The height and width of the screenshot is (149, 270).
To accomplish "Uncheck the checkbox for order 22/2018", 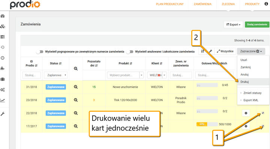I will point(263,113).
